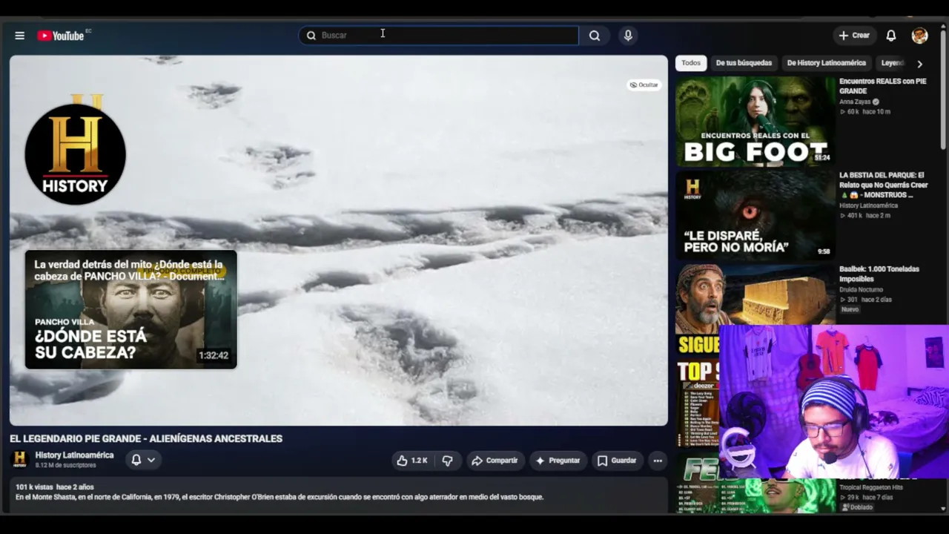Screen dimensions: 949x534
Task: Open History Latinoamérica channel avatar
Action: (20, 459)
